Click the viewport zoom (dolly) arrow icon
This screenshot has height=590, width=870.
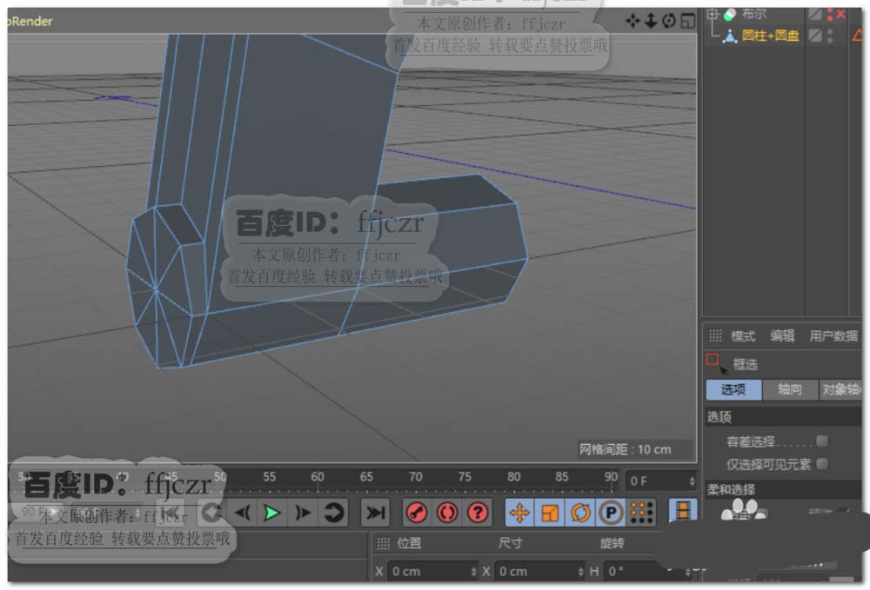[x=650, y=21]
